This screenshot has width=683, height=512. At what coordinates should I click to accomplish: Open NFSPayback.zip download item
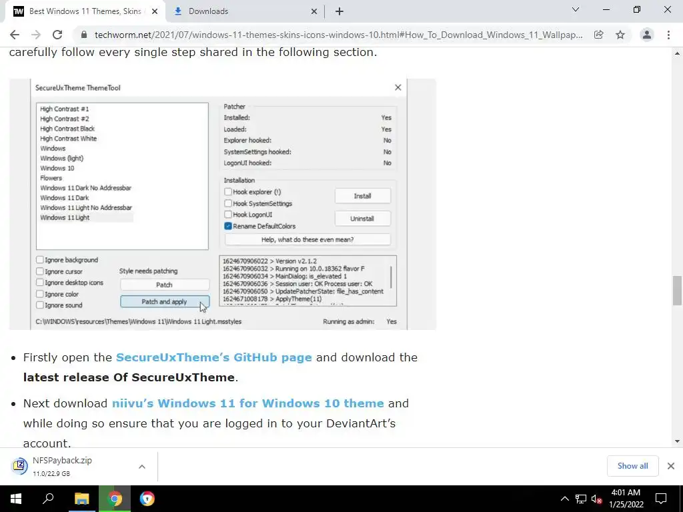(x=72, y=466)
